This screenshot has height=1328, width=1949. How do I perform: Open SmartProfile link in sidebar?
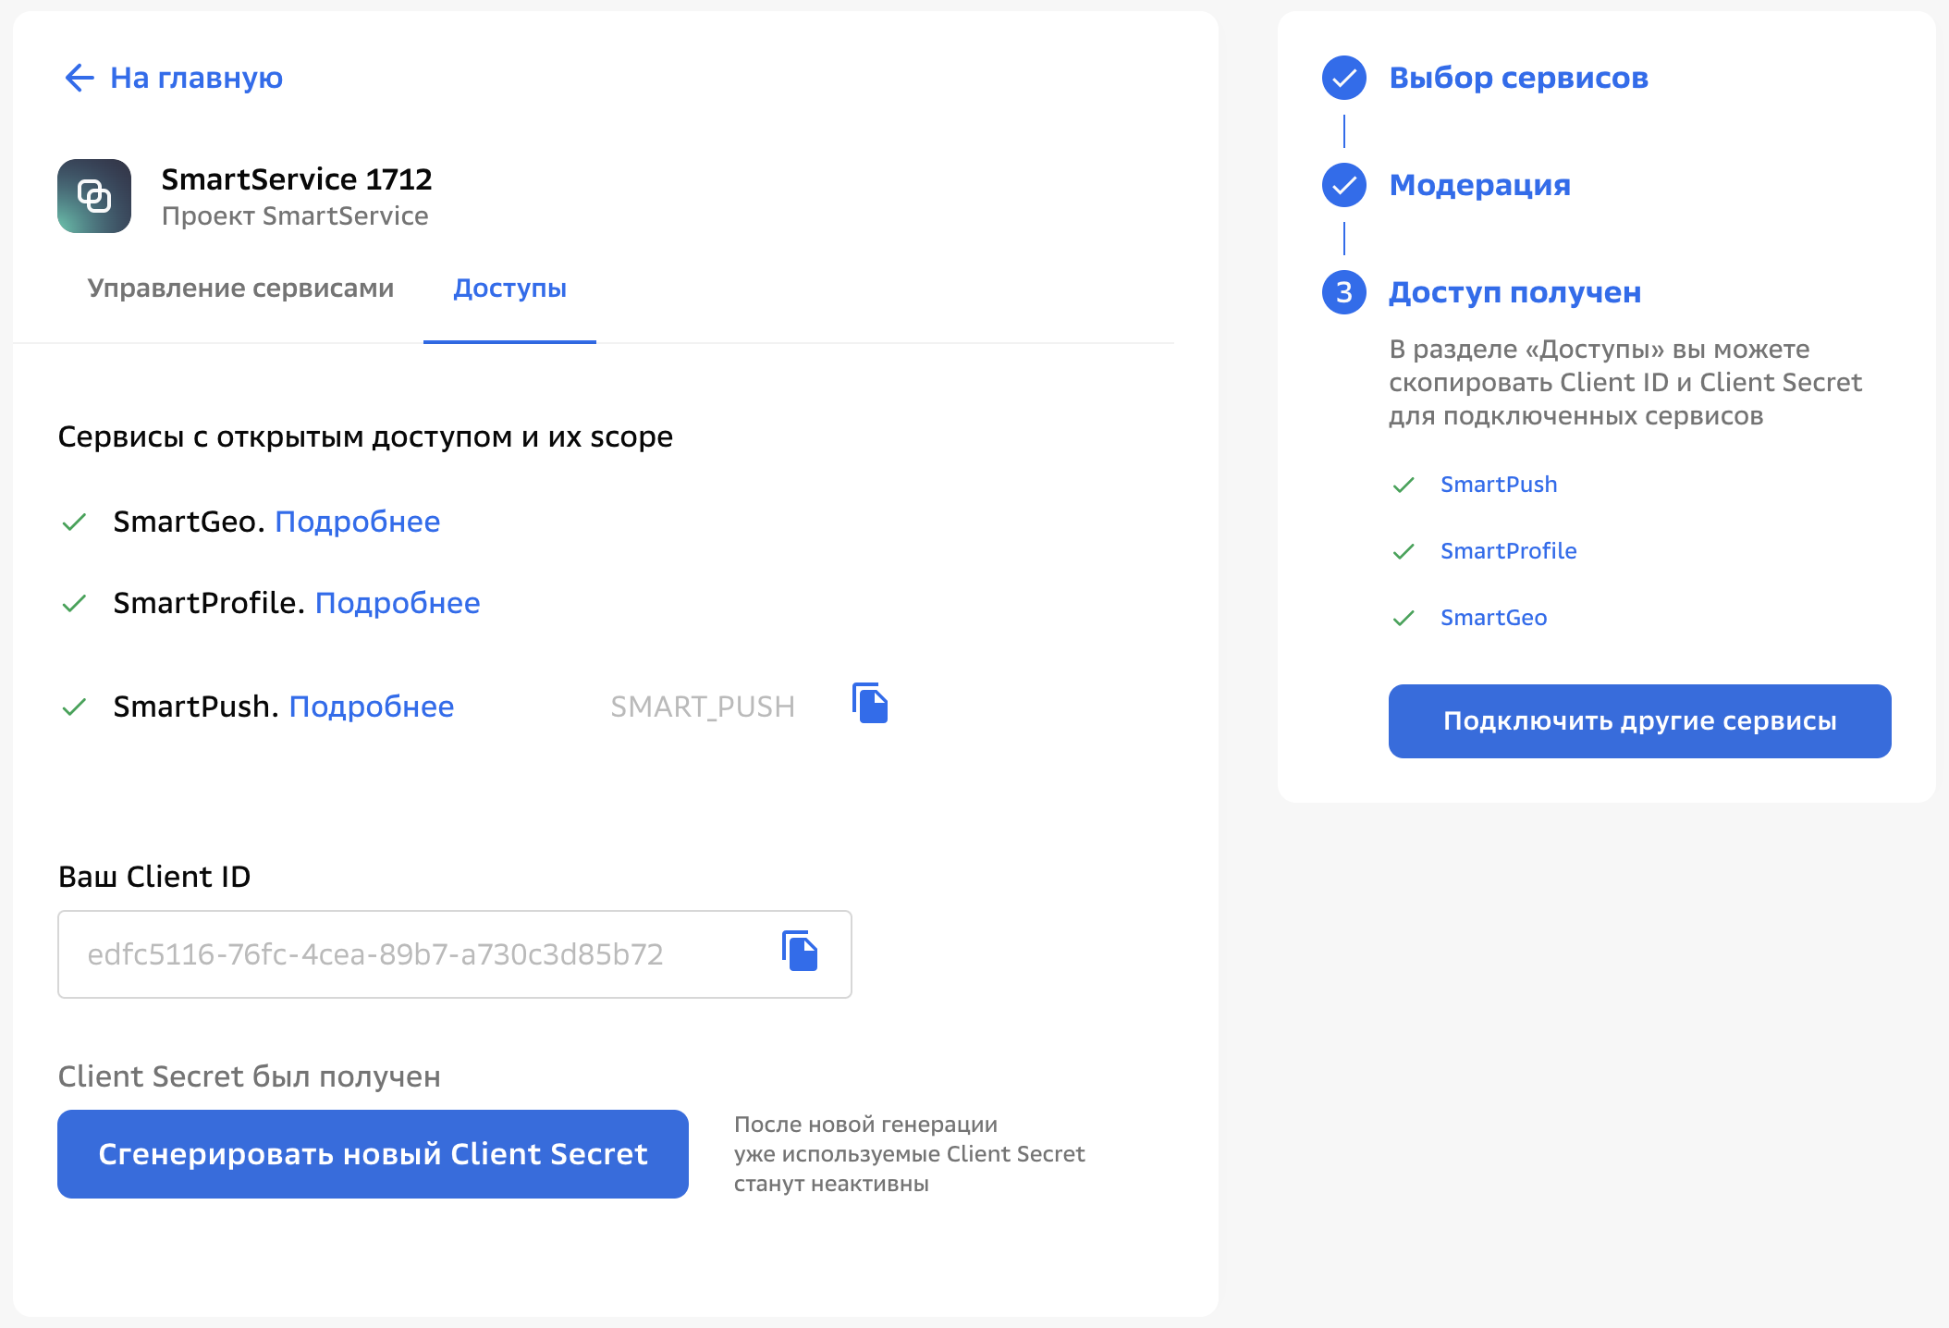(1508, 551)
